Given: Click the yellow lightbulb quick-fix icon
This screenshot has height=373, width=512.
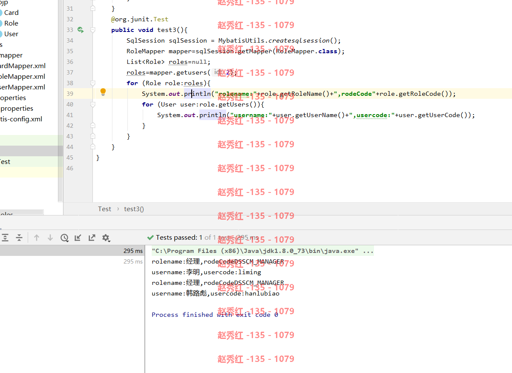Looking at the screenshot, I should click(103, 92).
